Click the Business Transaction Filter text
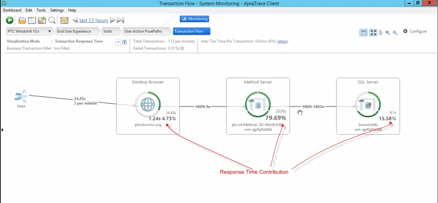 click(38, 48)
